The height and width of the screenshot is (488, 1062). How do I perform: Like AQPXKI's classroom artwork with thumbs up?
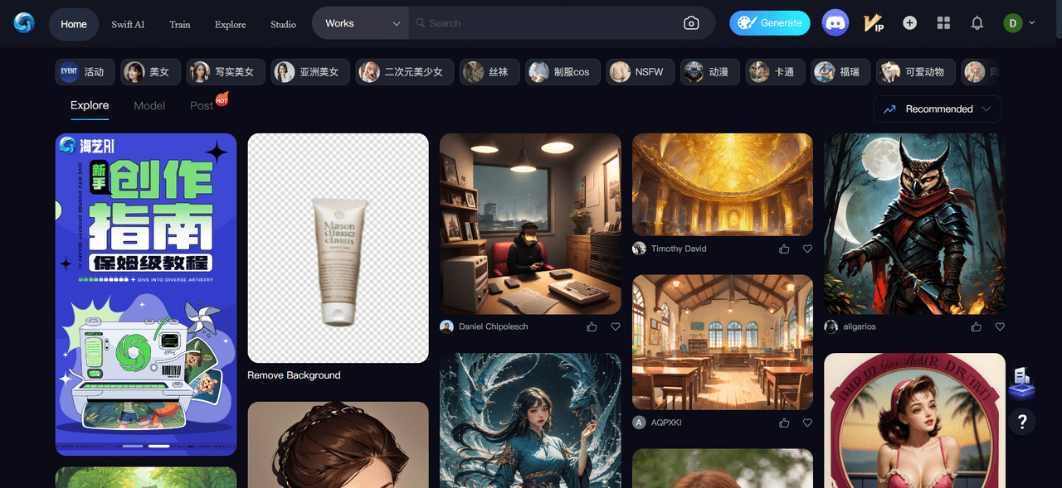pyautogui.click(x=784, y=423)
